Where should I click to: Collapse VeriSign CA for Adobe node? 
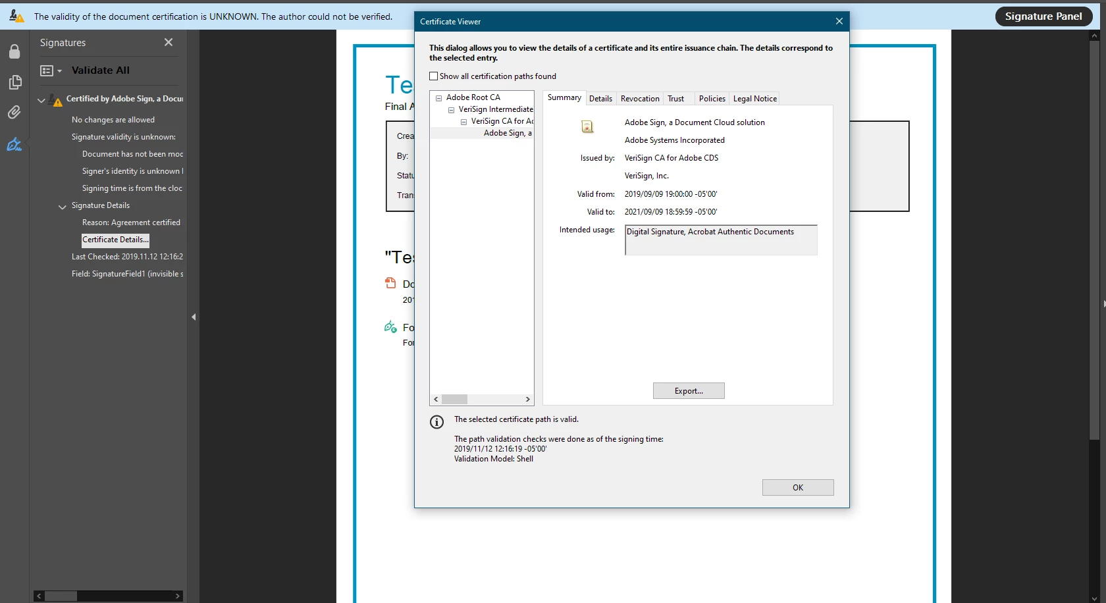463,122
